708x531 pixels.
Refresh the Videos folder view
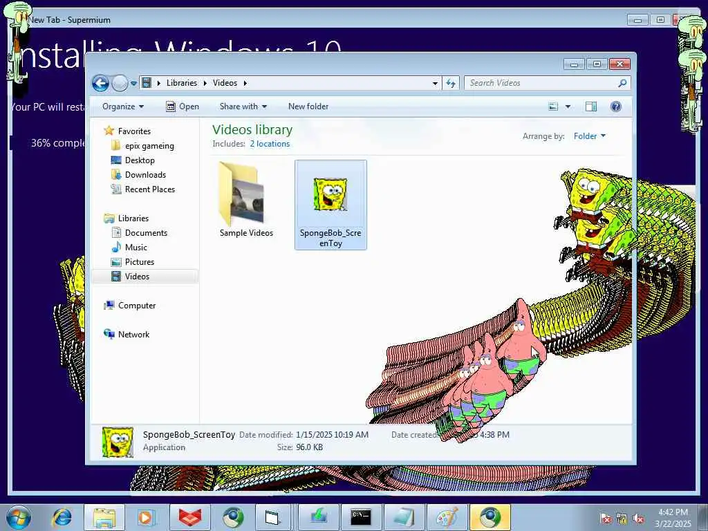pos(451,83)
